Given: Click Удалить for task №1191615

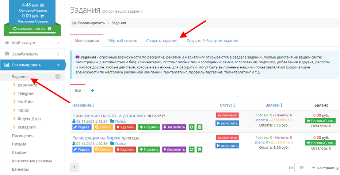Looking at the screenshot, I should [x=126, y=127].
